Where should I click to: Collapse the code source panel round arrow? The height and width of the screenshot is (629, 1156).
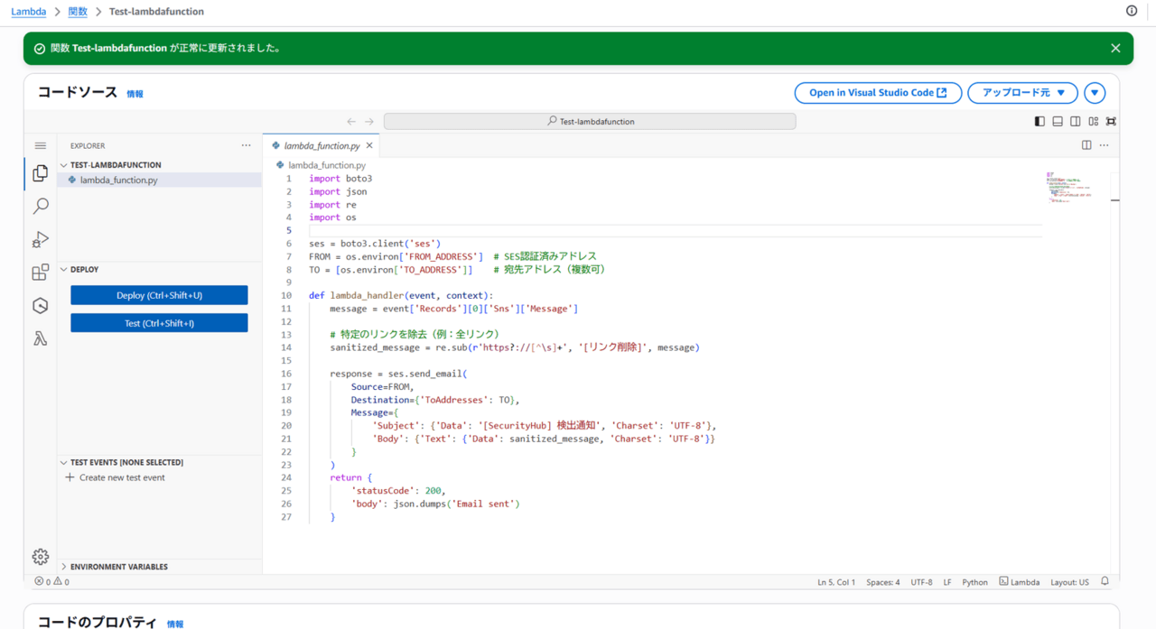point(1095,93)
